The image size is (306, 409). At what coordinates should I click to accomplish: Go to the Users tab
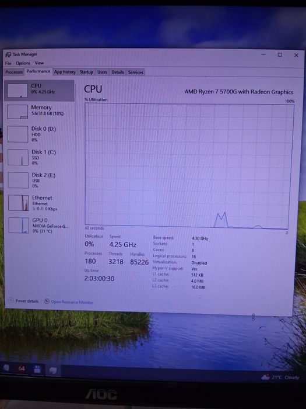tap(102, 72)
